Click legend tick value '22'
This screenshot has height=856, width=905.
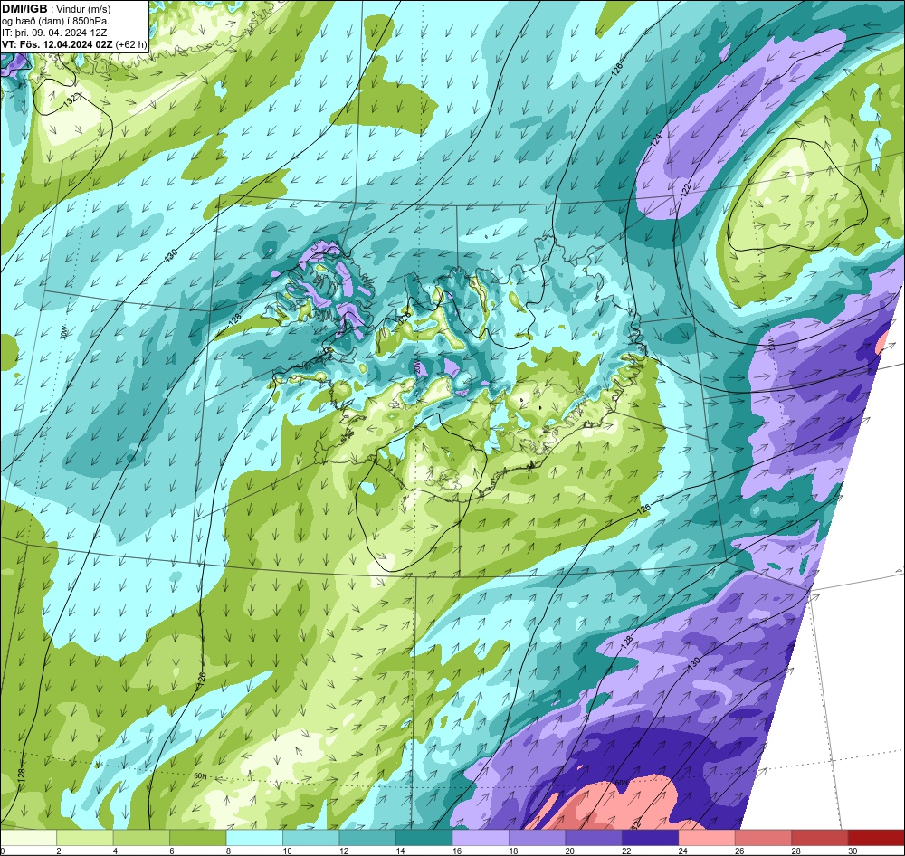pos(624,851)
